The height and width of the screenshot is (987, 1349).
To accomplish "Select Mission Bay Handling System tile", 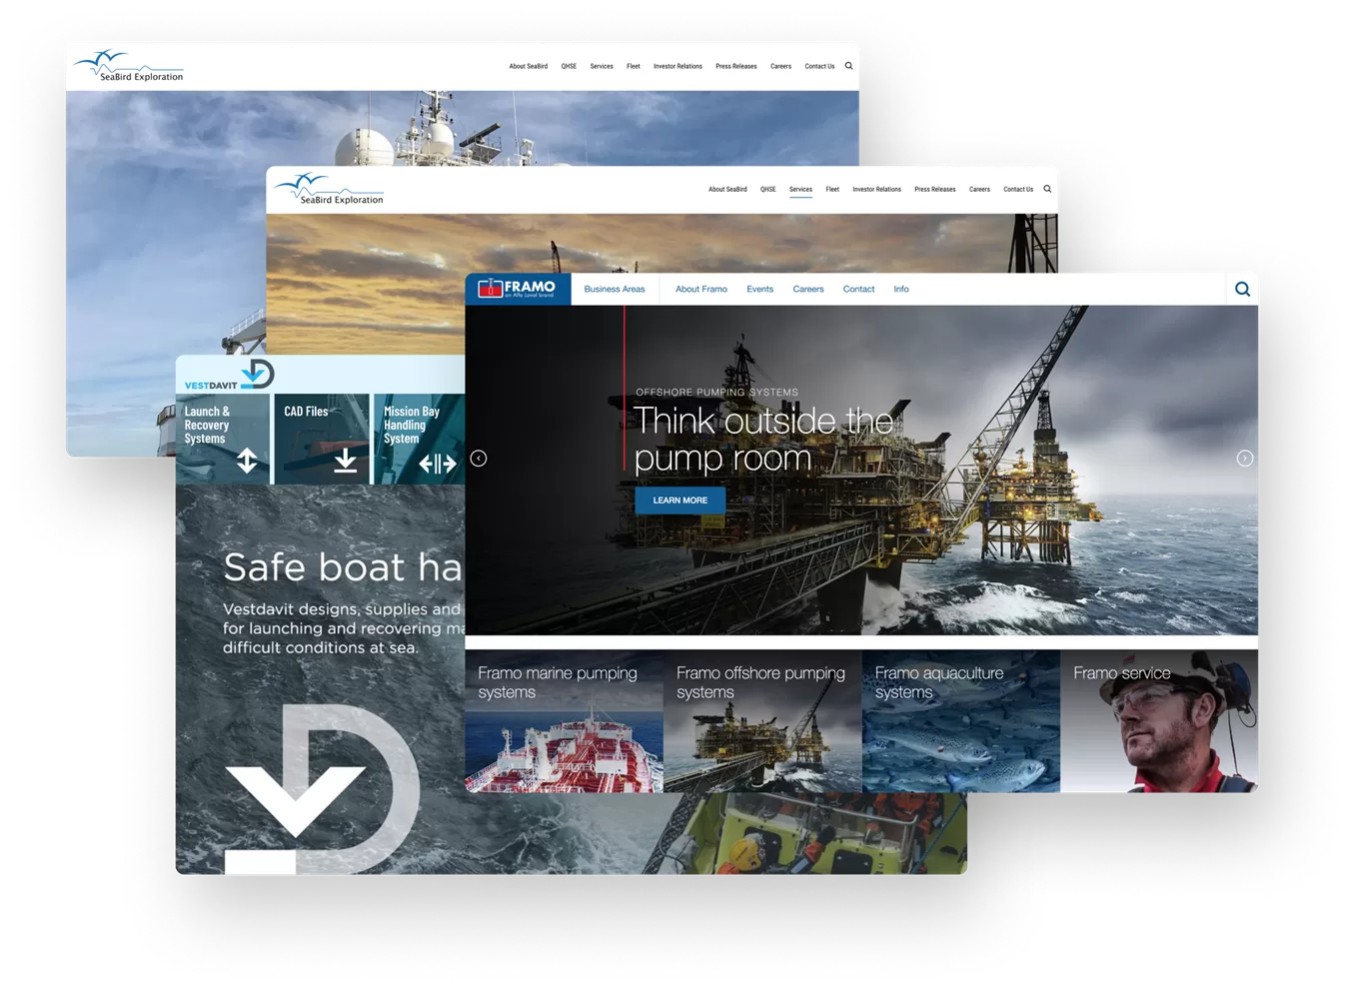I will click(418, 440).
